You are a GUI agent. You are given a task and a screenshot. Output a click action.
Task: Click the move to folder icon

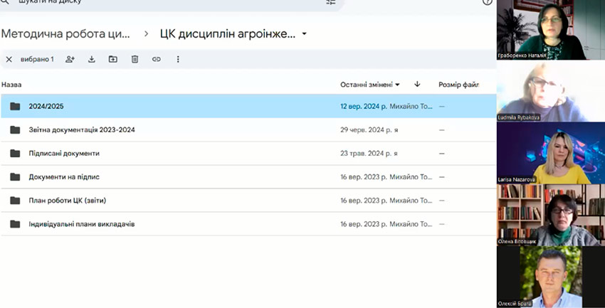(113, 59)
